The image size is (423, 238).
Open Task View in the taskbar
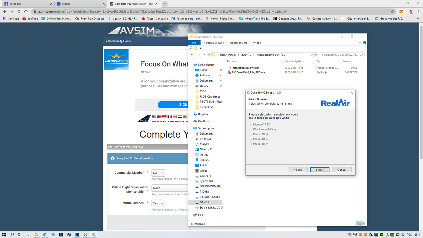point(20,235)
